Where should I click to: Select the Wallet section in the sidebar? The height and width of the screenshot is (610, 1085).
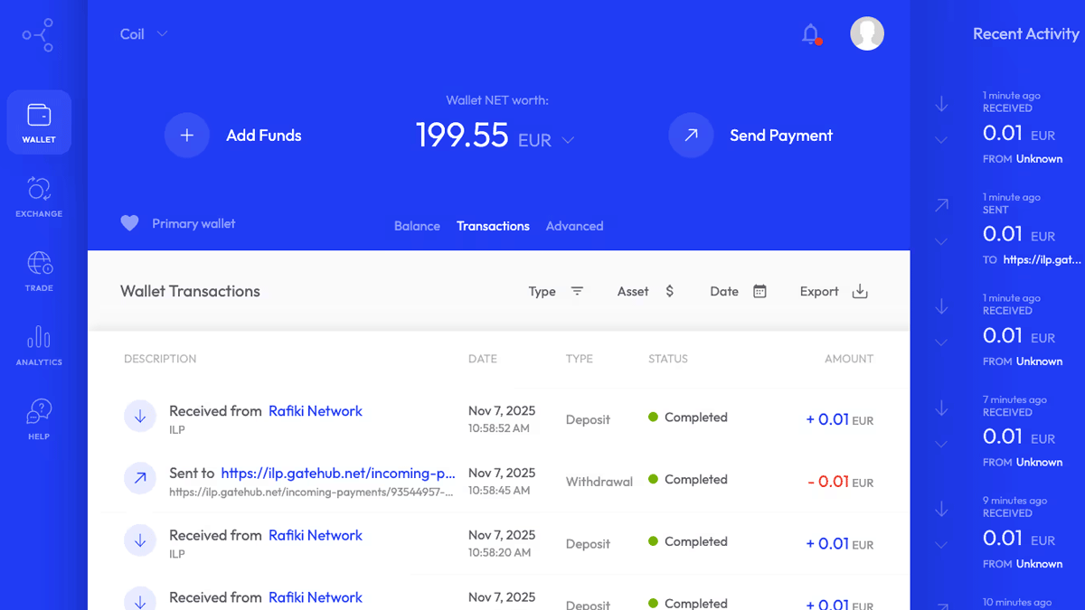39,122
